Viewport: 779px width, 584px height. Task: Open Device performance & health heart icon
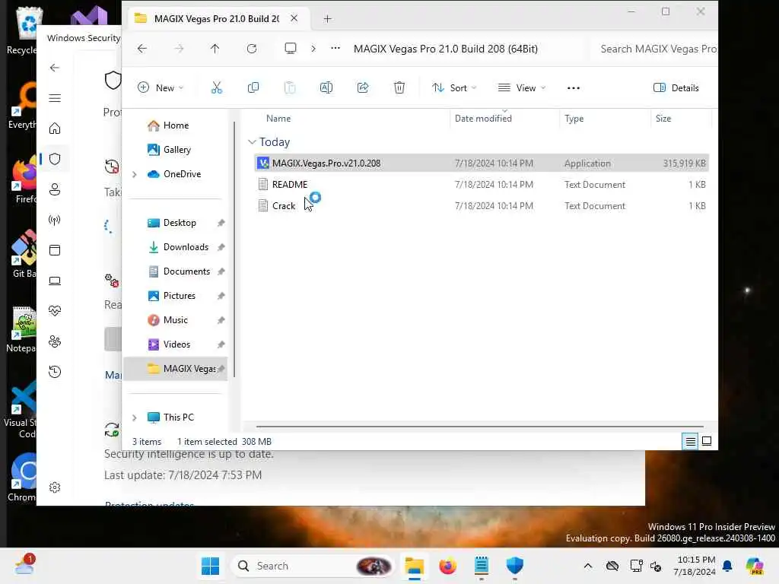(x=55, y=311)
